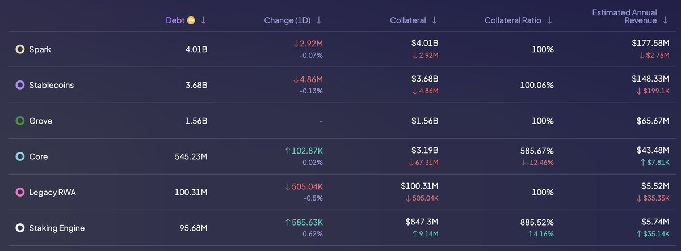Screen dimensions: 681x251
Task: Sort by Estimated Annual Revenue arrow
Action: click(665, 20)
